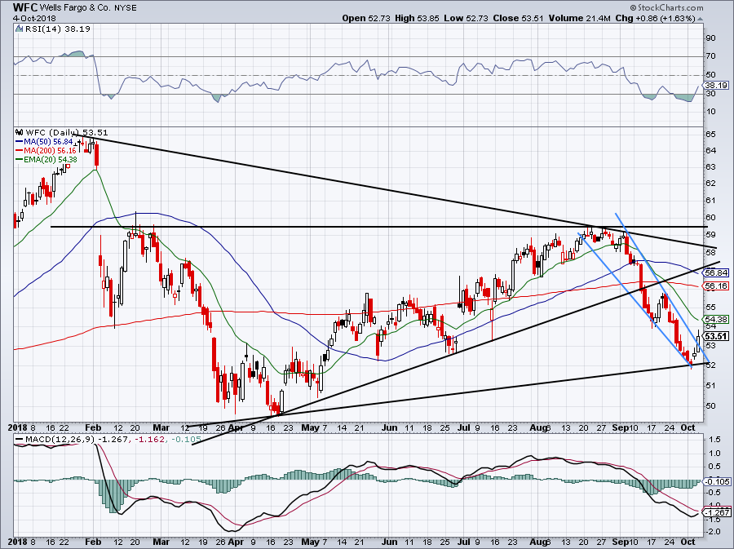
Task: Click the -1.162 signal value in the MACD legend
Action: coord(150,440)
